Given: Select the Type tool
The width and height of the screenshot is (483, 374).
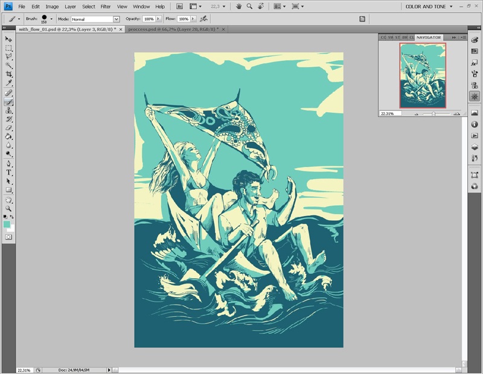Looking at the screenshot, I should point(9,172).
